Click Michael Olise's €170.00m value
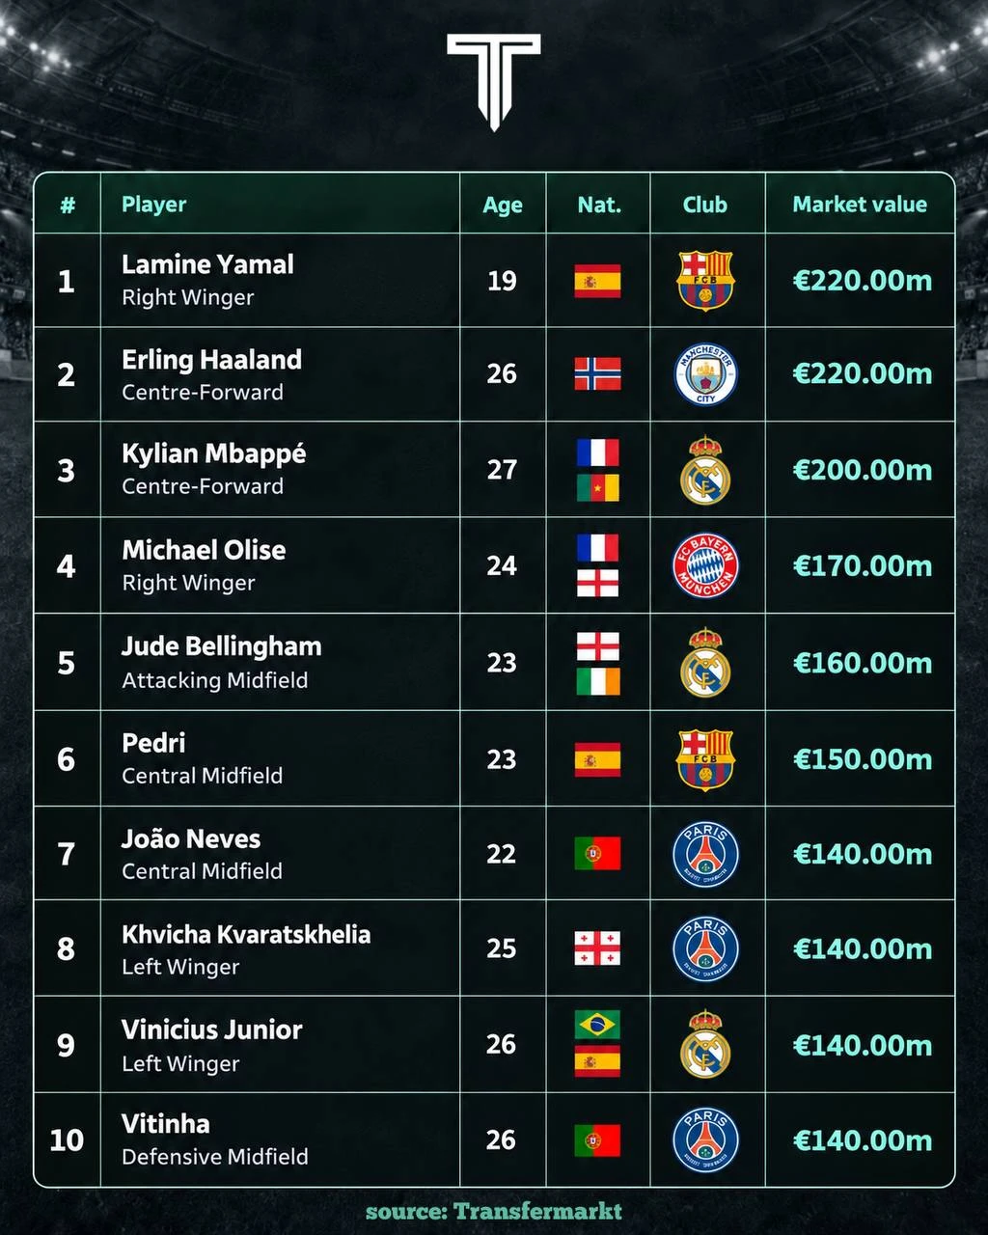This screenshot has width=988, height=1235. pyautogui.click(x=863, y=565)
